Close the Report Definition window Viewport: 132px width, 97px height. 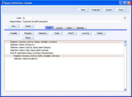coord(129,3)
